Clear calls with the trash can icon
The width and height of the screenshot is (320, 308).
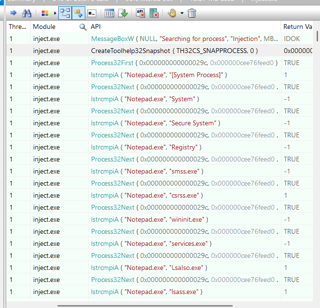pyautogui.click(x=192, y=13)
